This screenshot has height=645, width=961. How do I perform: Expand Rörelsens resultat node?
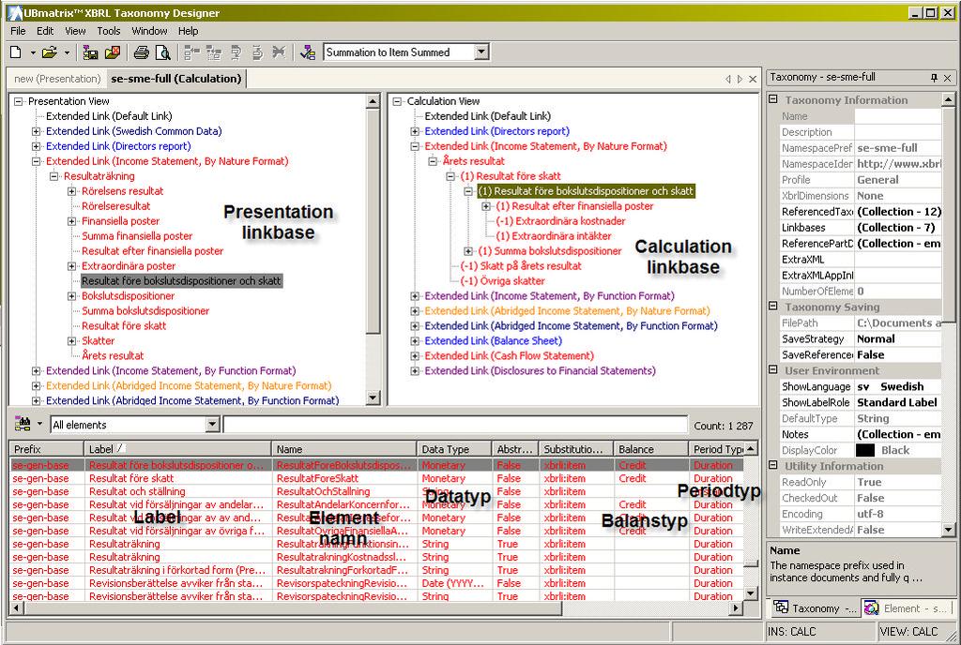[71, 191]
